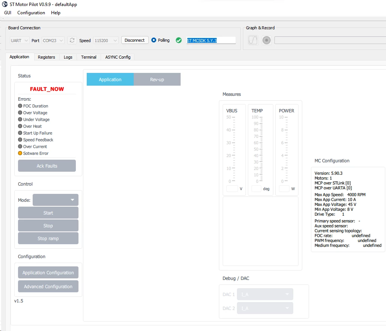Click the record button icon
This screenshot has height=331, width=386.
tap(266, 40)
